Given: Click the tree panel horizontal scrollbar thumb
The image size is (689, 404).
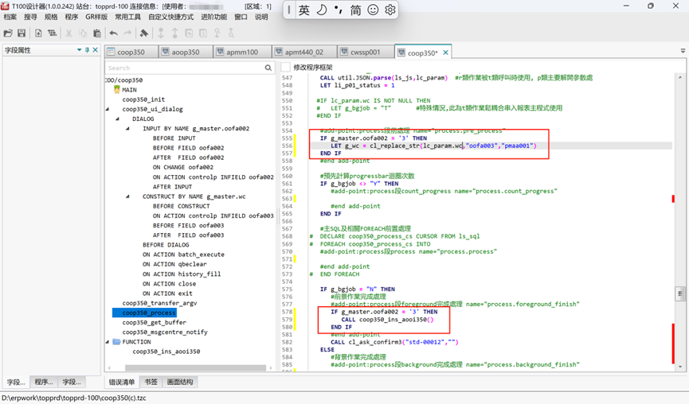Looking at the screenshot, I should point(195,367).
